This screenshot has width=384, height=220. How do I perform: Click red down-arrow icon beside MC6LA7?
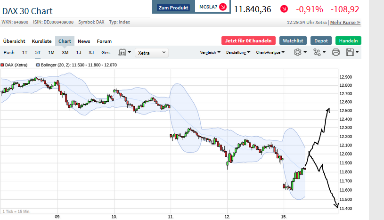click(223, 8)
